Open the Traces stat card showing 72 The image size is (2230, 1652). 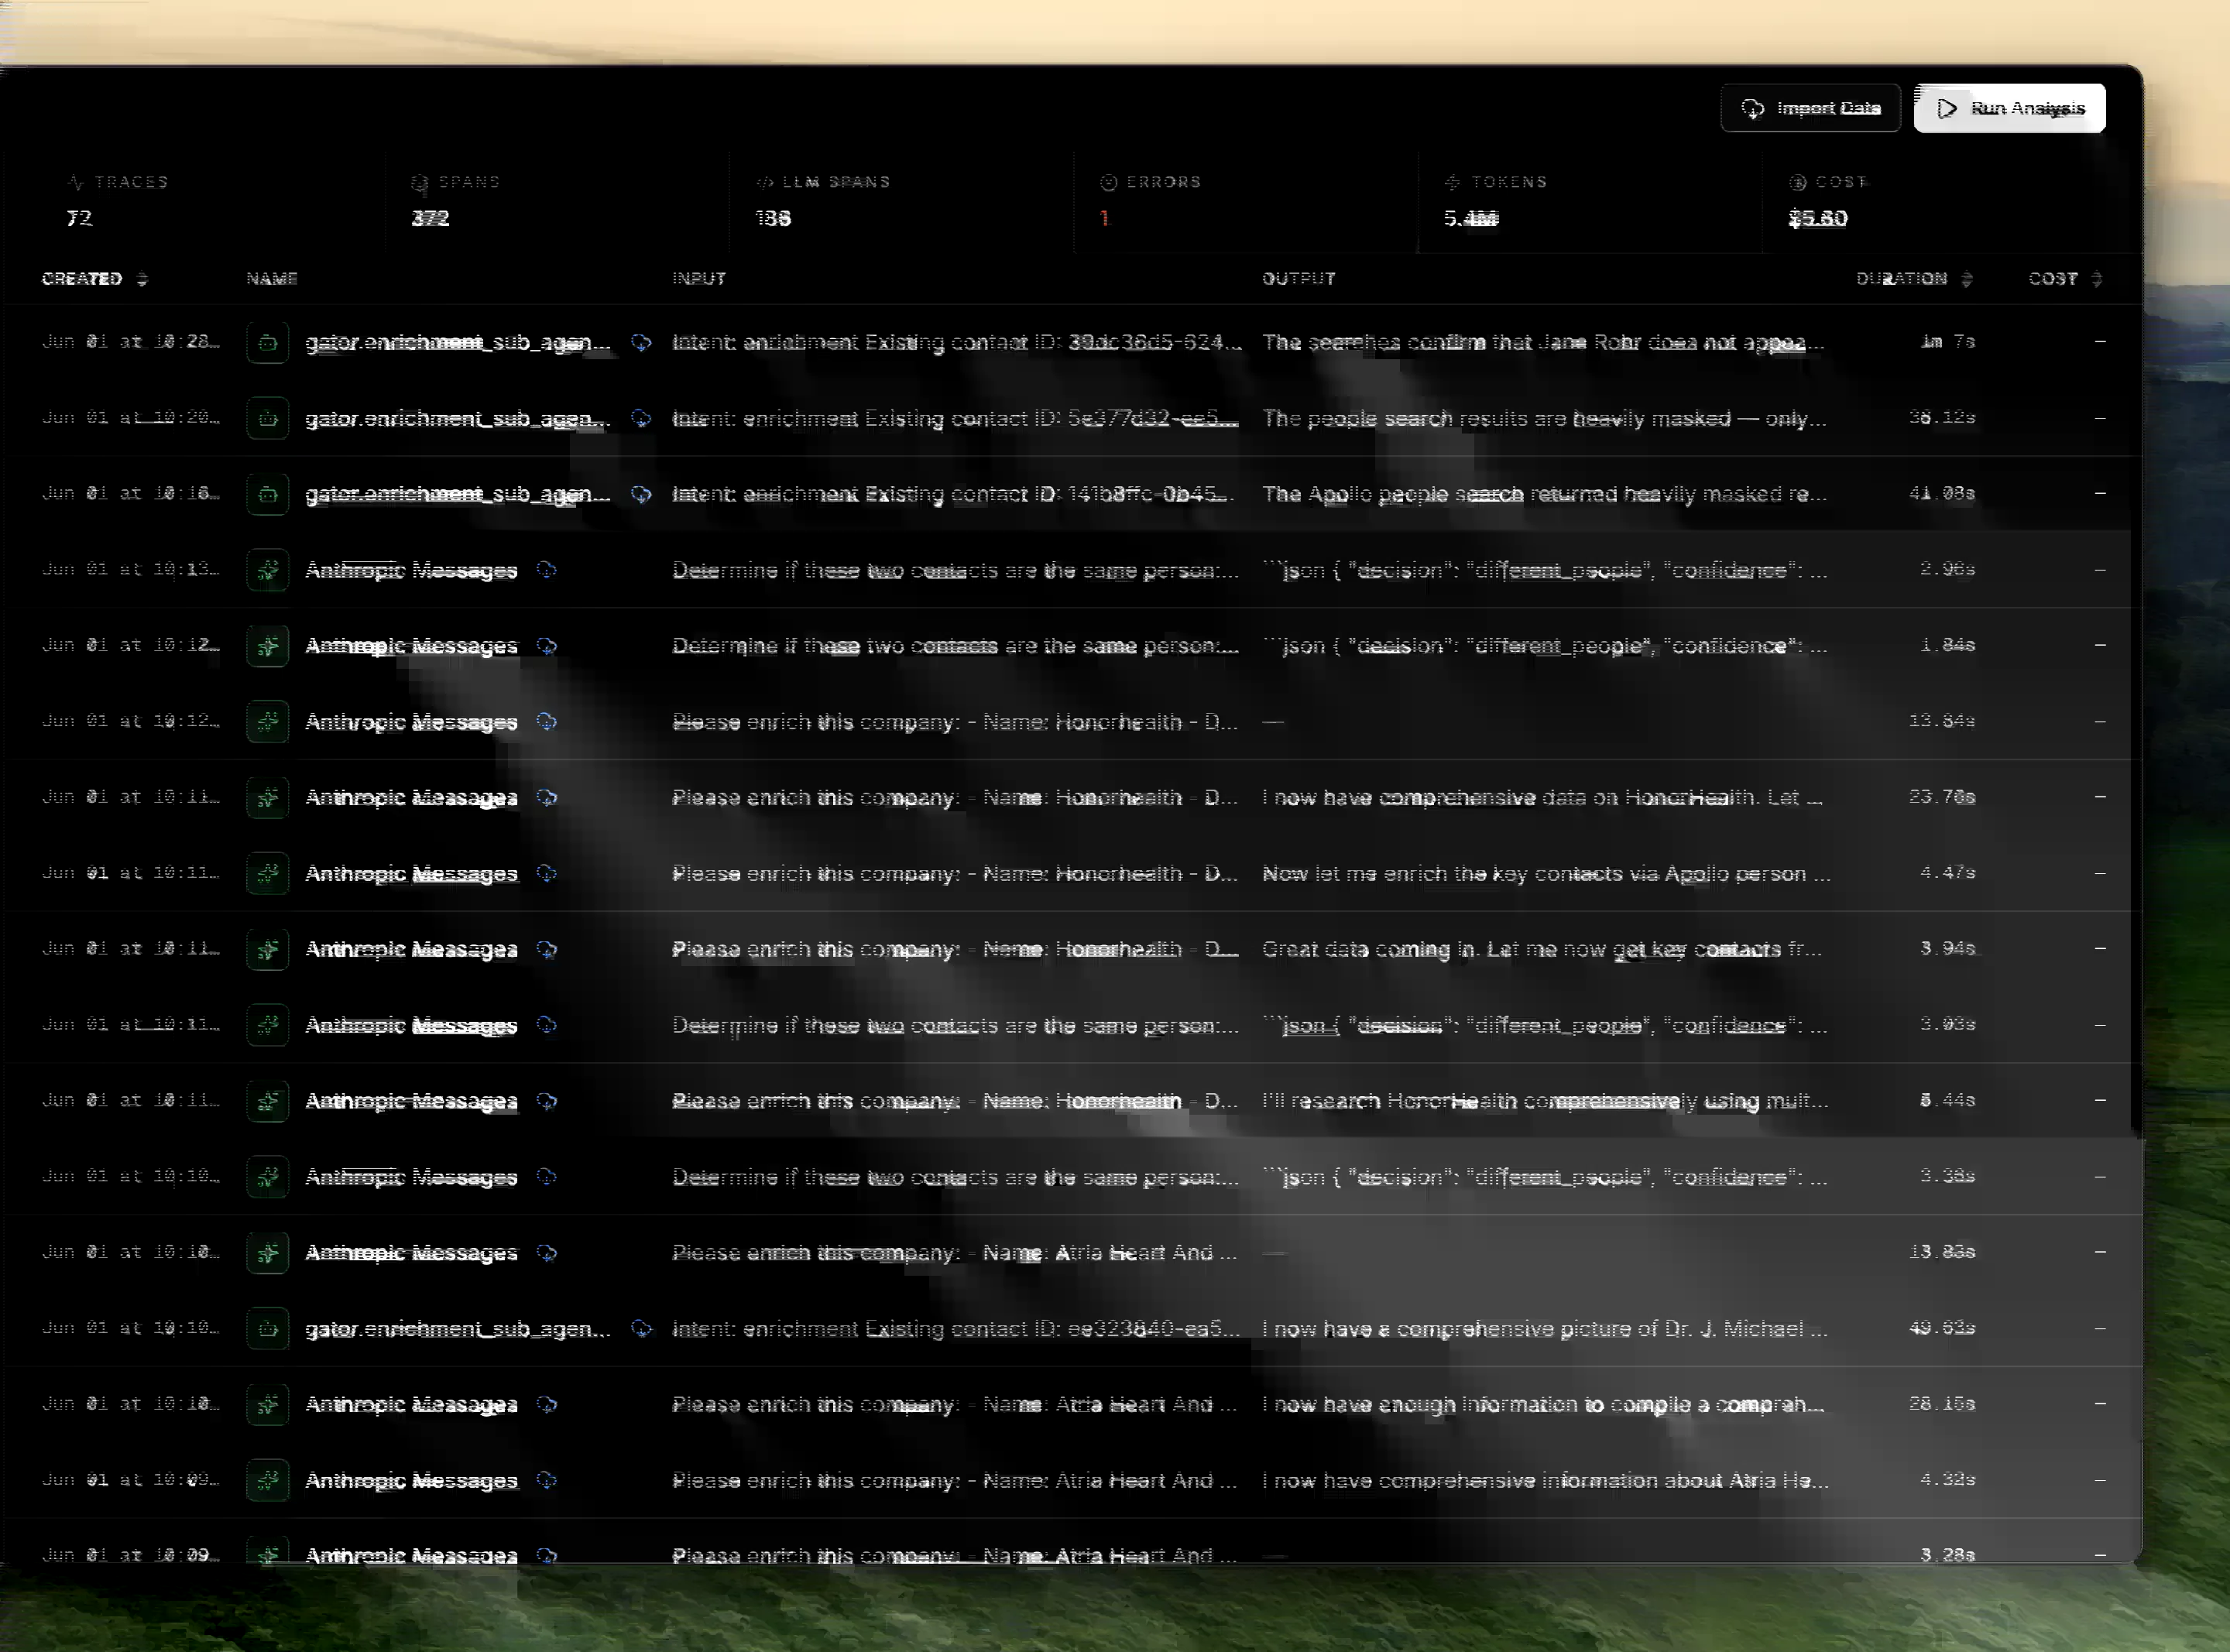pyautogui.click(x=212, y=201)
